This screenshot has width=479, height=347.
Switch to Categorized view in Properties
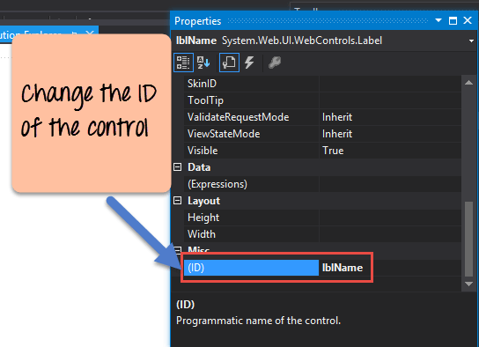pos(183,63)
